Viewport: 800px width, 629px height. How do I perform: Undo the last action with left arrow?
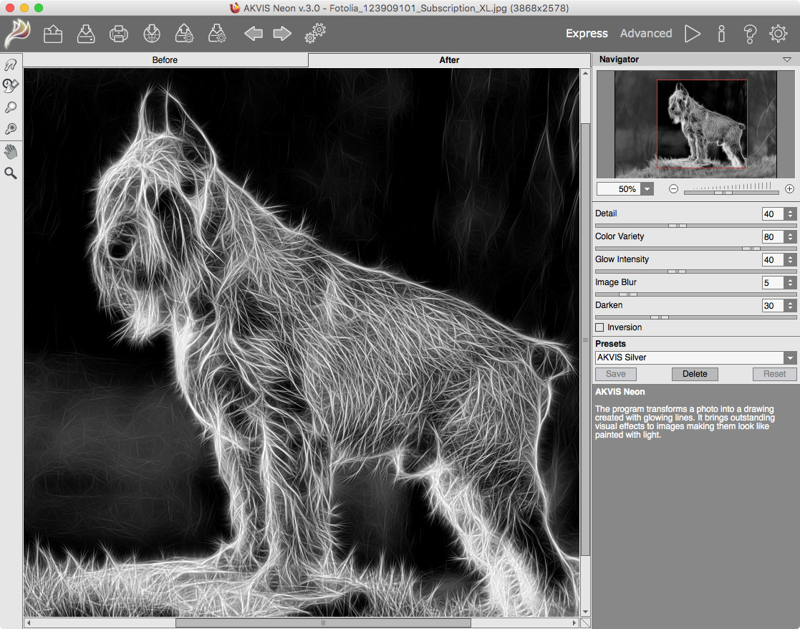[254, 34]
